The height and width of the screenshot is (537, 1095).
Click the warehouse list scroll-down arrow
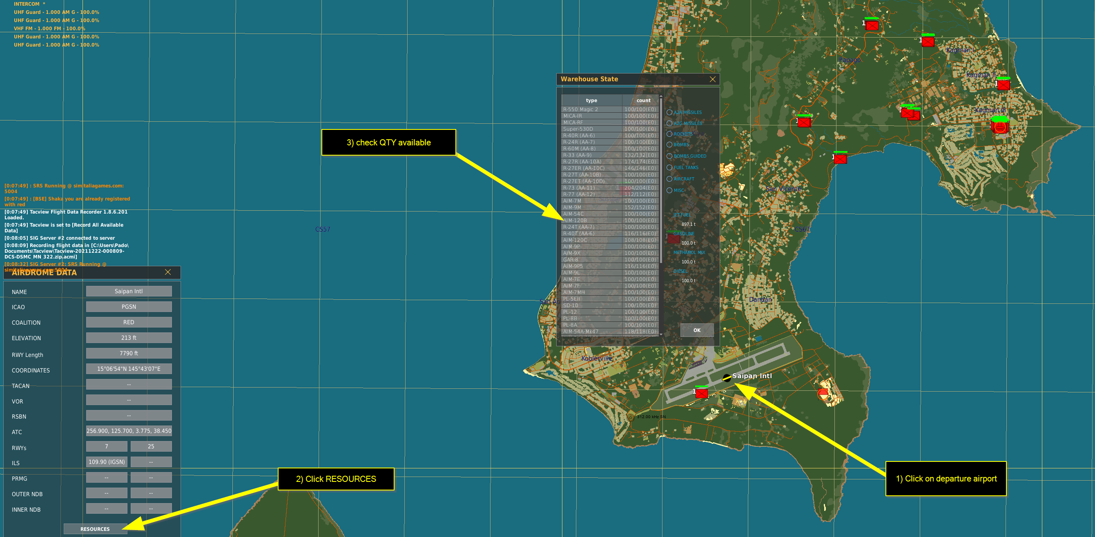coord(660,334)
